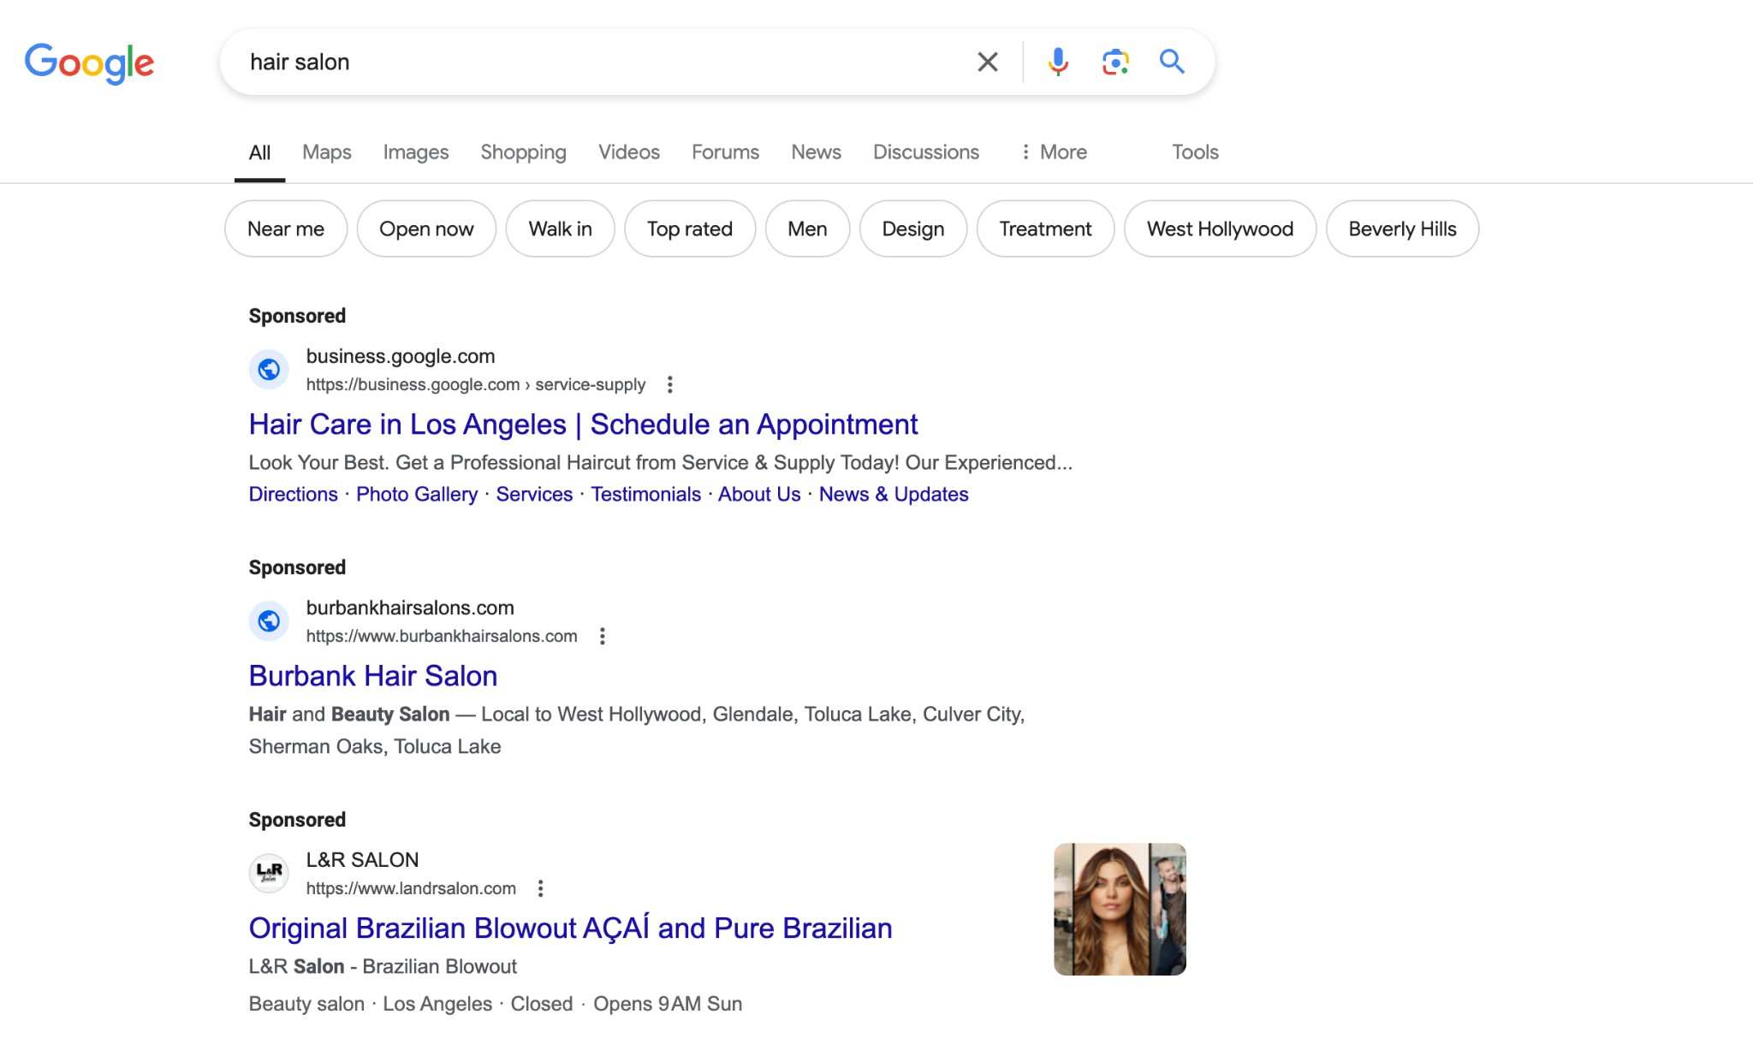
Task: Select the All tab
Action: click(259, 152)
